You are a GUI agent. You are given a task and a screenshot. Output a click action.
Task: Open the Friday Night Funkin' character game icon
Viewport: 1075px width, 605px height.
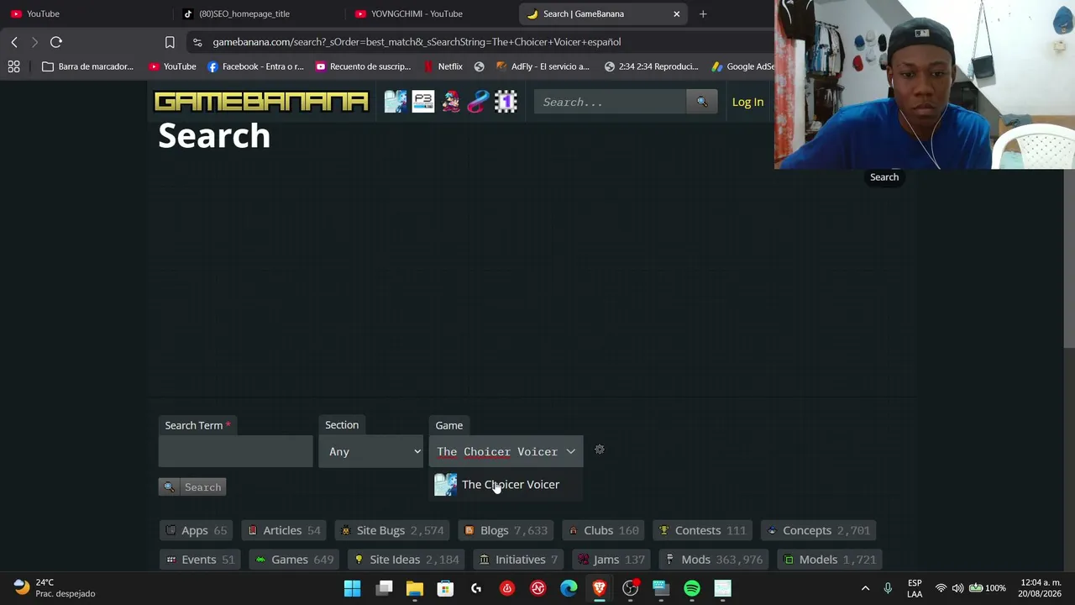pos(451,102)
